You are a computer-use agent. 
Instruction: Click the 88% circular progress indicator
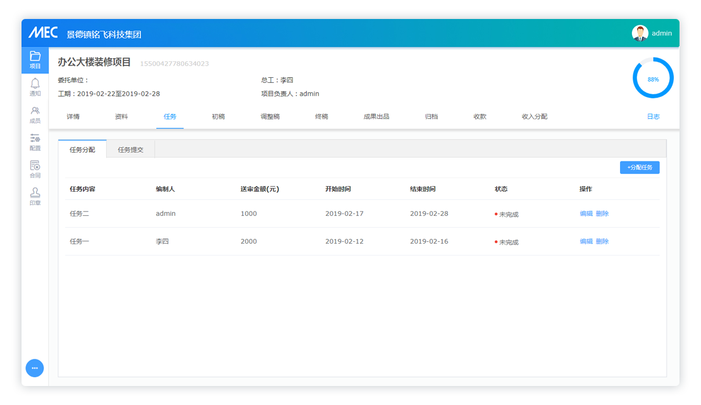(653, 78)
